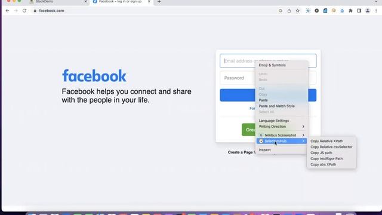Click the share page icon
Viewport: 382px width, 215px height.
(x=289, y=11)
